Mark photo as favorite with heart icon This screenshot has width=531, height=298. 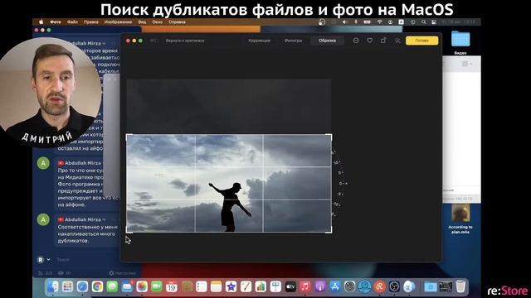coord(369,41)
